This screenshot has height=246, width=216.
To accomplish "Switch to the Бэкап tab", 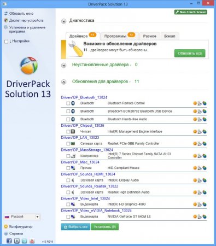I will 170,36.
